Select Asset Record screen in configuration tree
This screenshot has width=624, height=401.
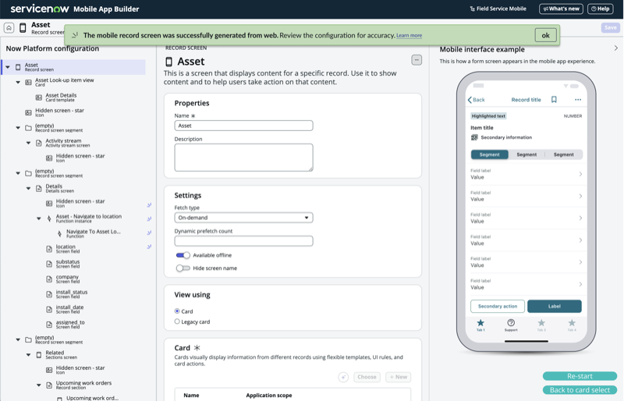[x=74, y=67]
